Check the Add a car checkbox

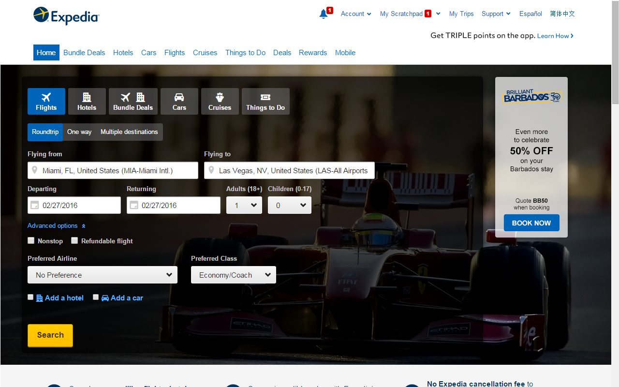(96, 297)
